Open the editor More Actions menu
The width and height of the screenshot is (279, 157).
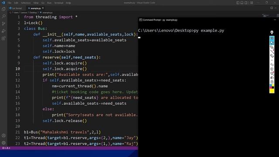coord(276,8)
